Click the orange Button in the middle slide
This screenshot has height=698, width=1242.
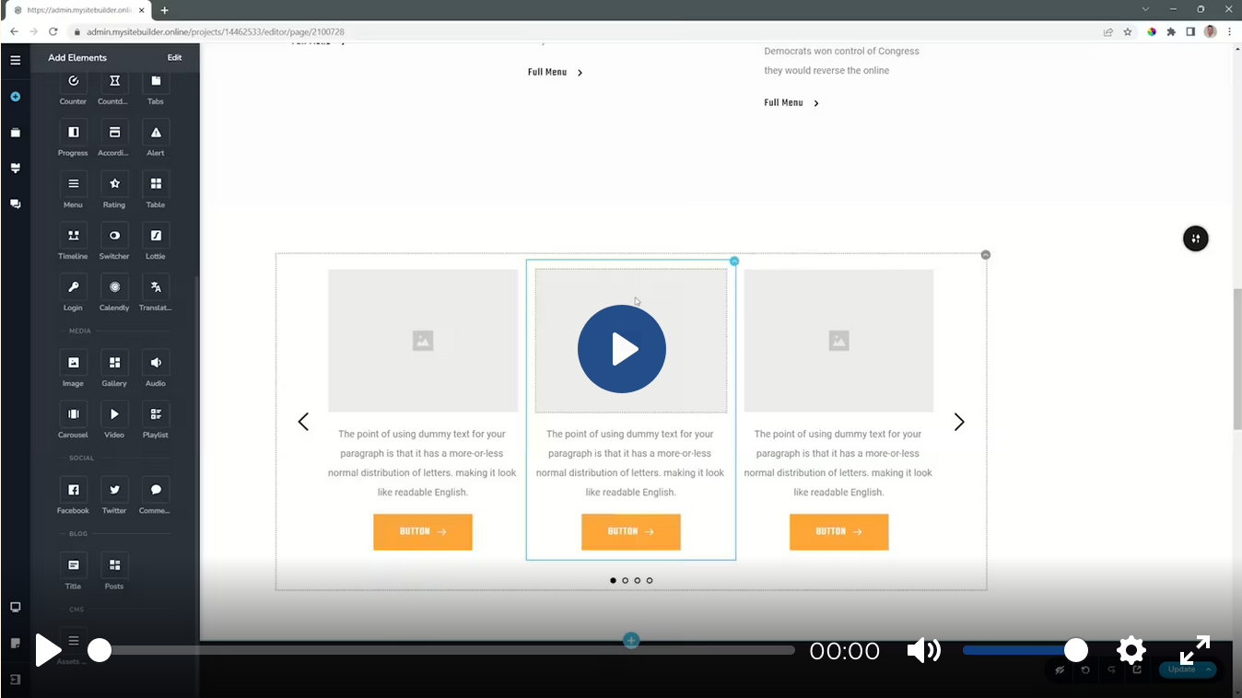coord(630,532)
